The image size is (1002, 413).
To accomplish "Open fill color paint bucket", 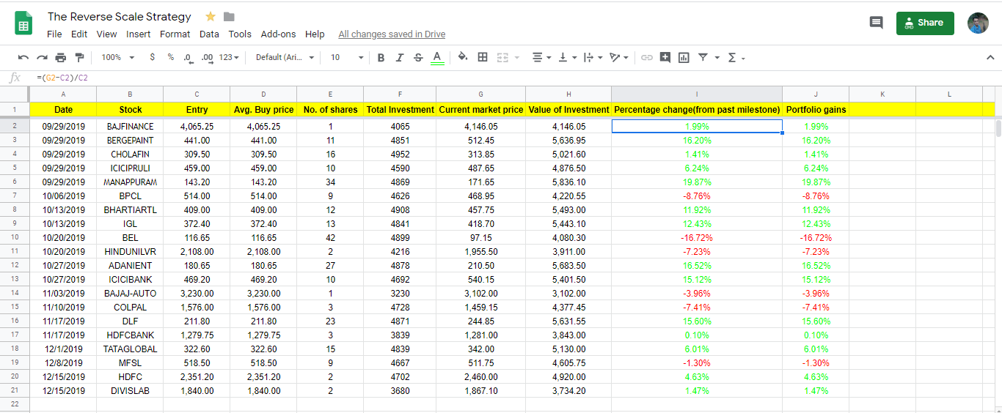I will click(463, 57).
